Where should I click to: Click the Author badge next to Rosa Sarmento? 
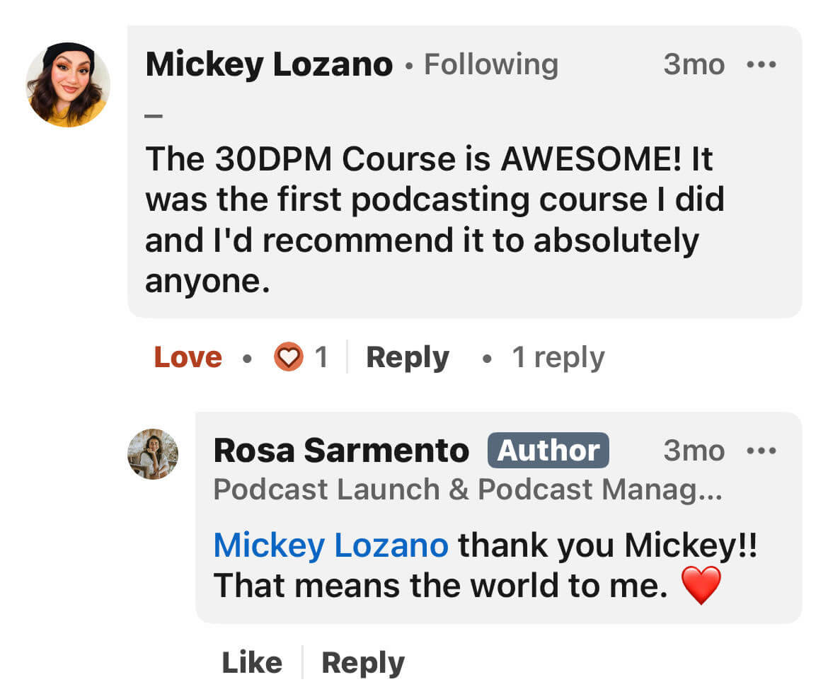[x=548, y=451]
